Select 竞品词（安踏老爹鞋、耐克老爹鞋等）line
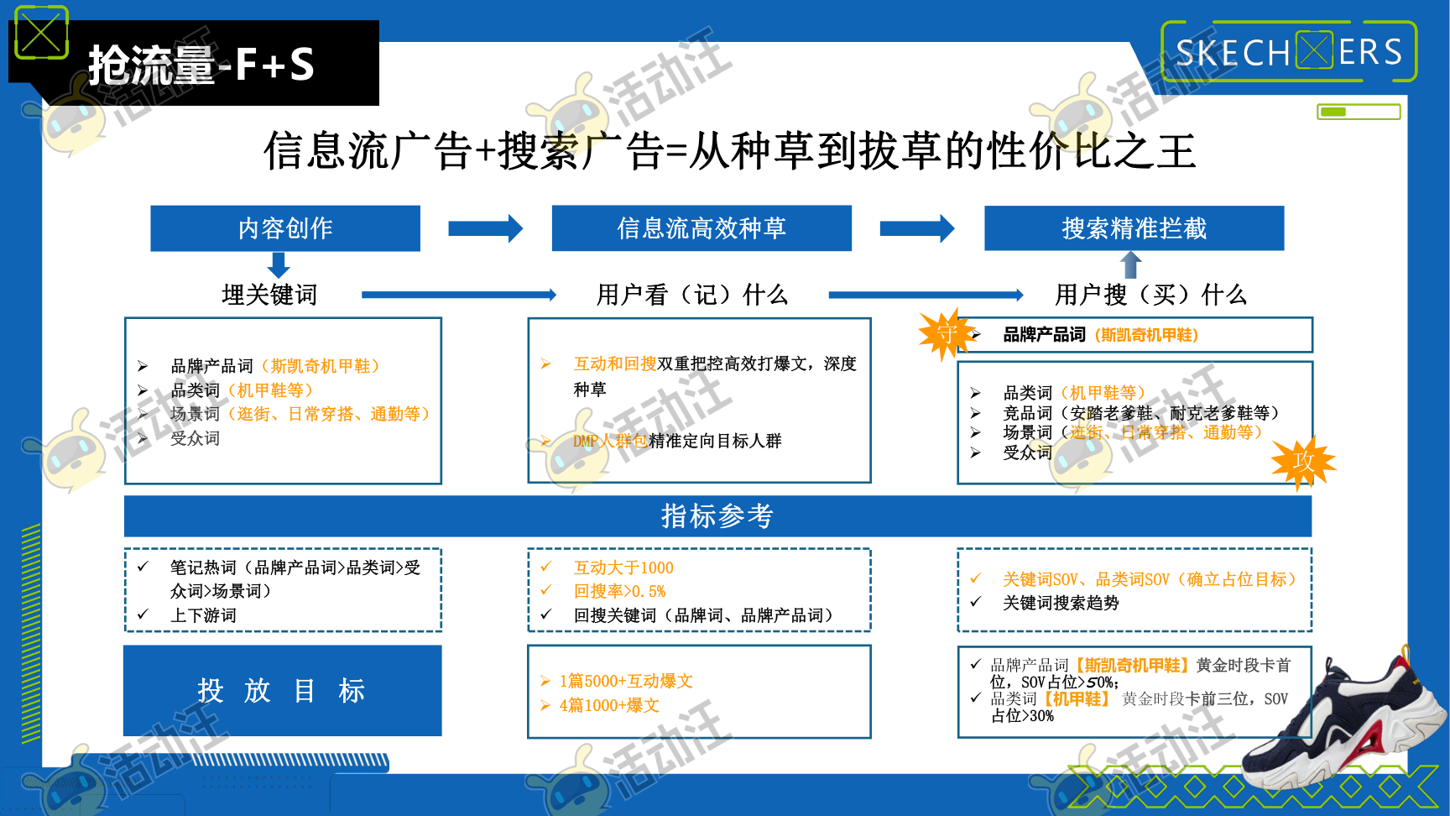 pyautogui.click(x=1141, y=413)
